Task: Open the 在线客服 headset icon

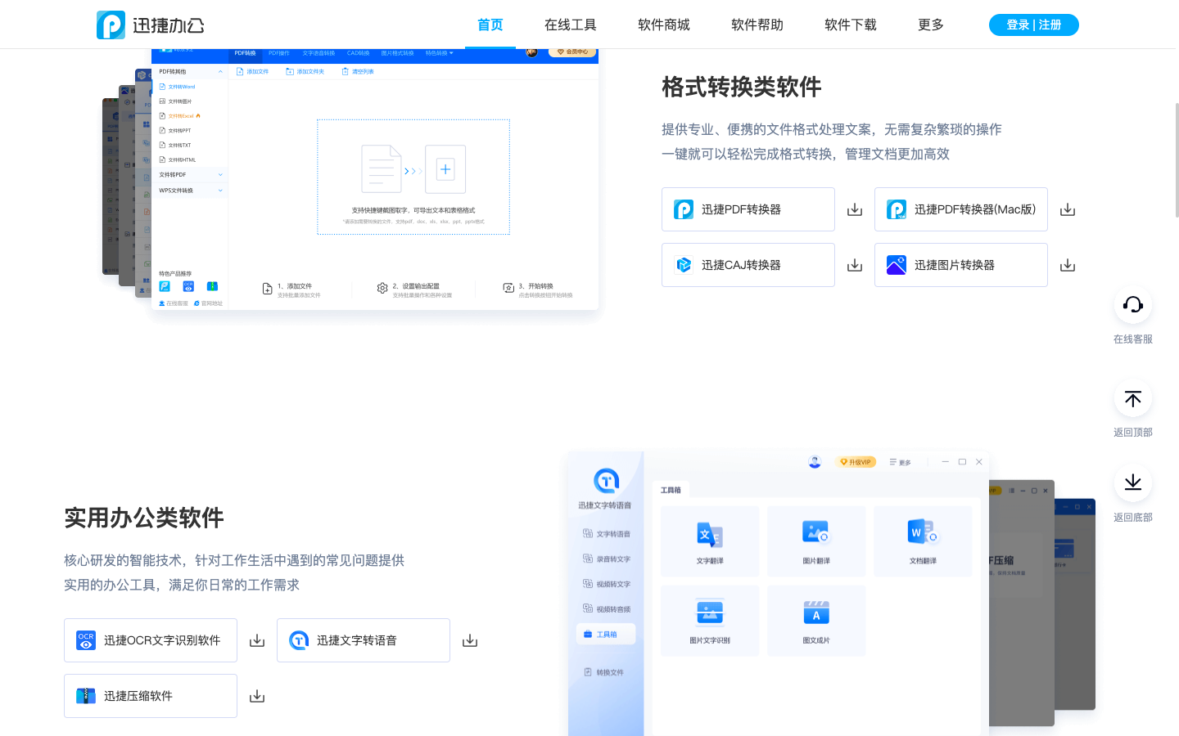Action: (x=1132, y=303)
